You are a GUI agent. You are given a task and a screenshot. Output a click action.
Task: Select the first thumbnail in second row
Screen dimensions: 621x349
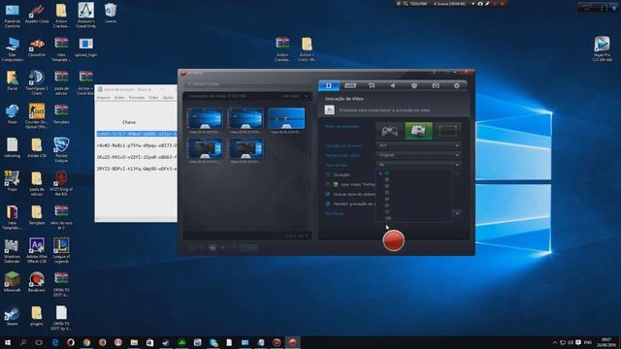205,148
